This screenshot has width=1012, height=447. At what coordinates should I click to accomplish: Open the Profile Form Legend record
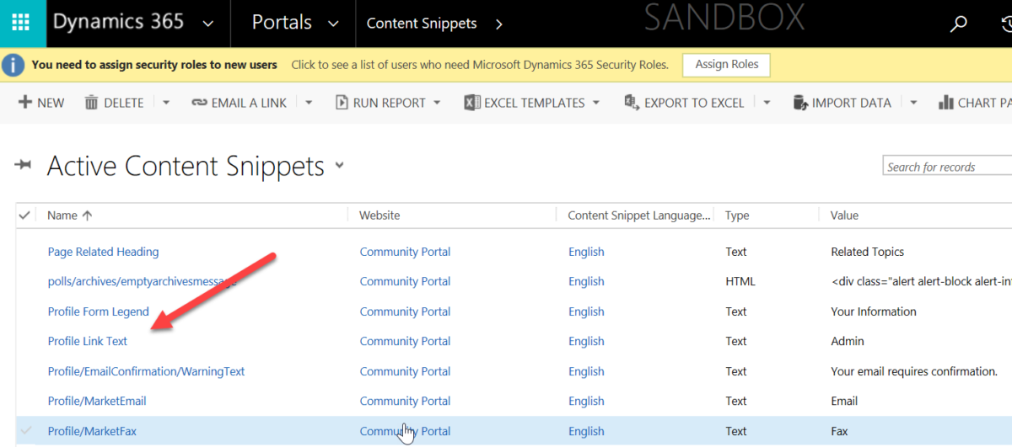tap(98, 311)
